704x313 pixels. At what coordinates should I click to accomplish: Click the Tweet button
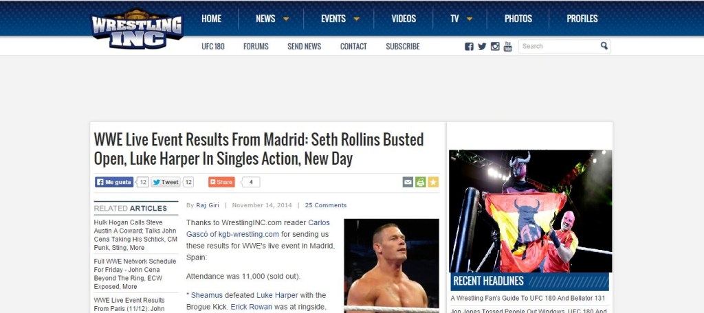click(x=166, y=182)
